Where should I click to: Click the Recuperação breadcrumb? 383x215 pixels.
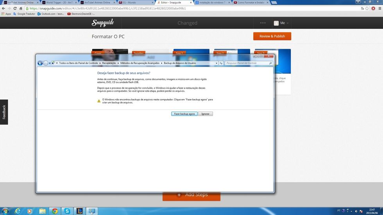(x=109, y=63)
